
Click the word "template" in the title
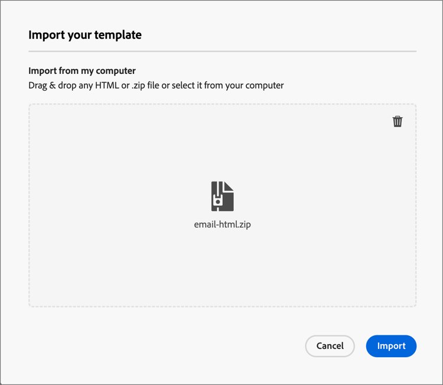(119, 35)
